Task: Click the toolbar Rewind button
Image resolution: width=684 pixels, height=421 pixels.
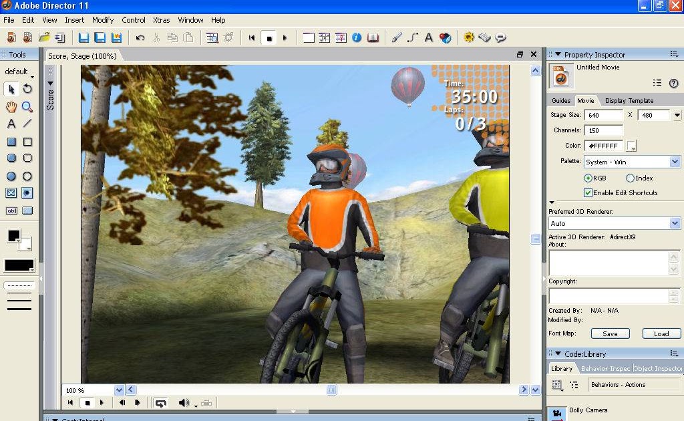Action: (x=252, y=38)
